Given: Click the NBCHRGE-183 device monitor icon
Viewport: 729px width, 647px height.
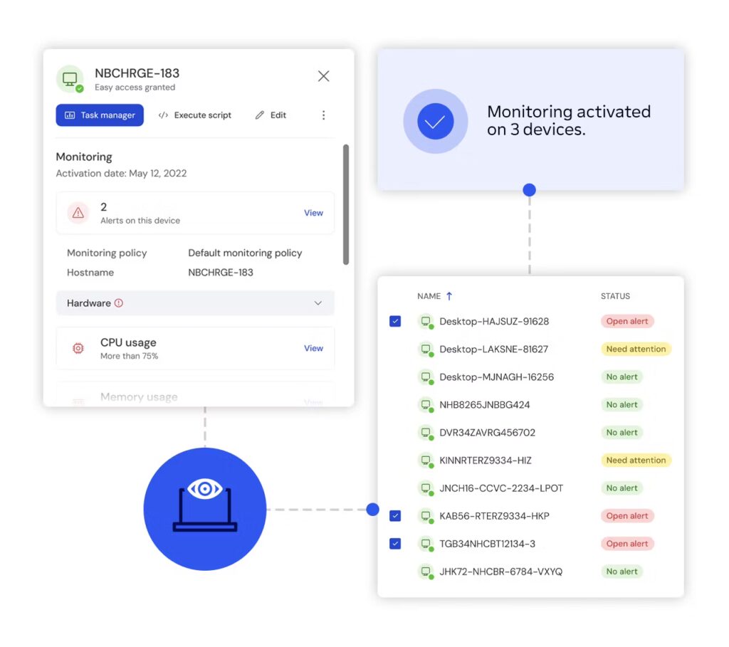Looking at the screenshot, I should 70,79.
